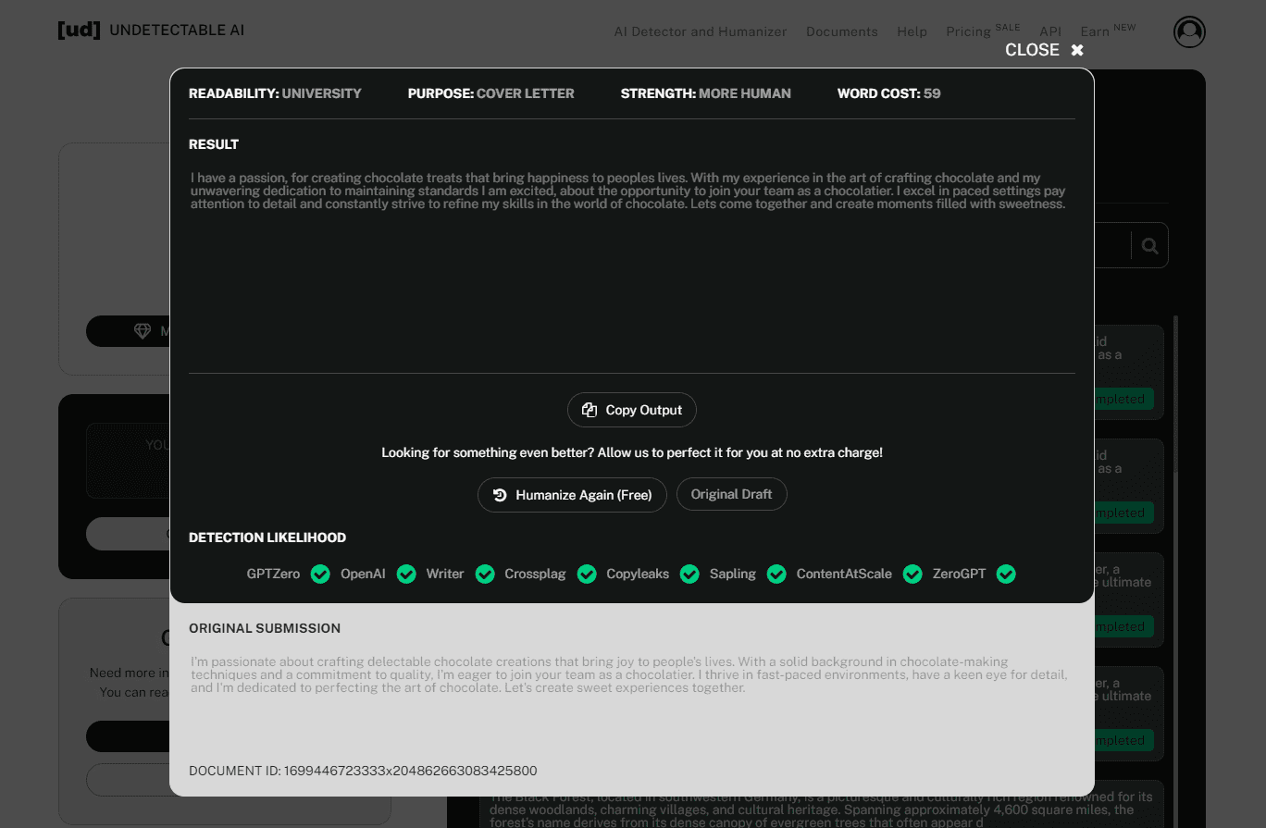Click Humanize Again (Free) button
The width and height of the screenshot is (1266, 828).
pos(572,495)
